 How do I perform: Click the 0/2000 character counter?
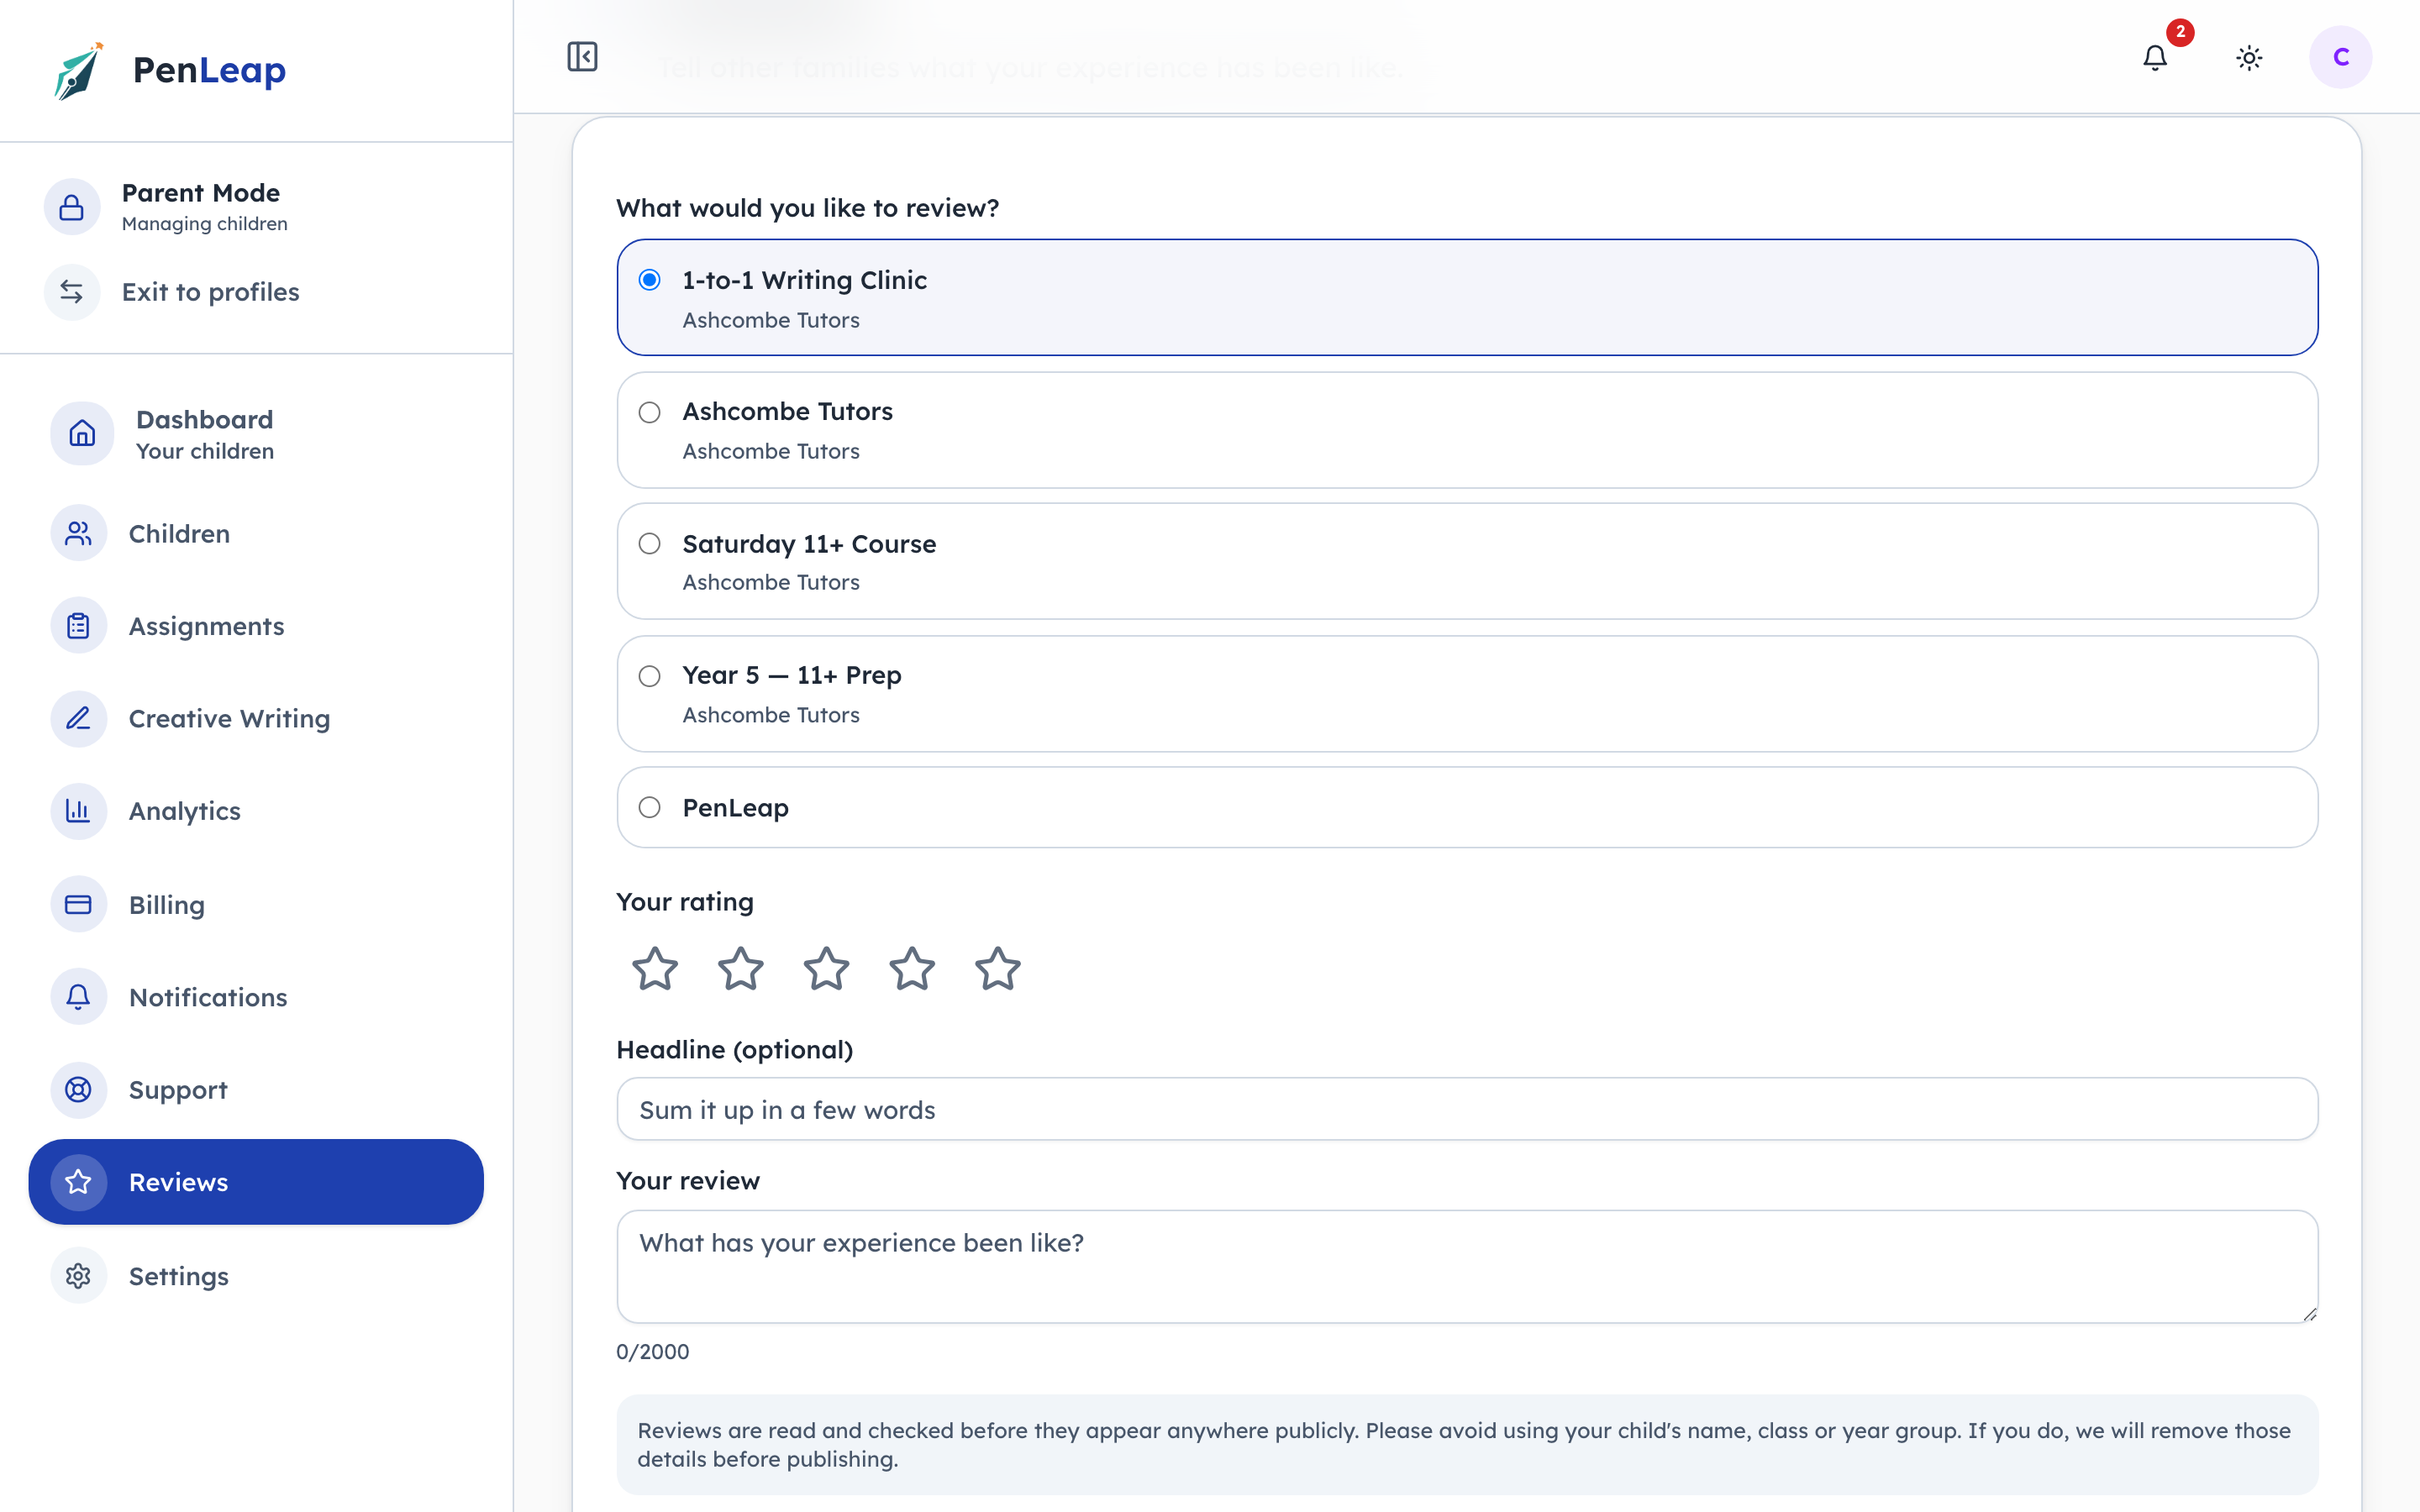[653, 1352]
